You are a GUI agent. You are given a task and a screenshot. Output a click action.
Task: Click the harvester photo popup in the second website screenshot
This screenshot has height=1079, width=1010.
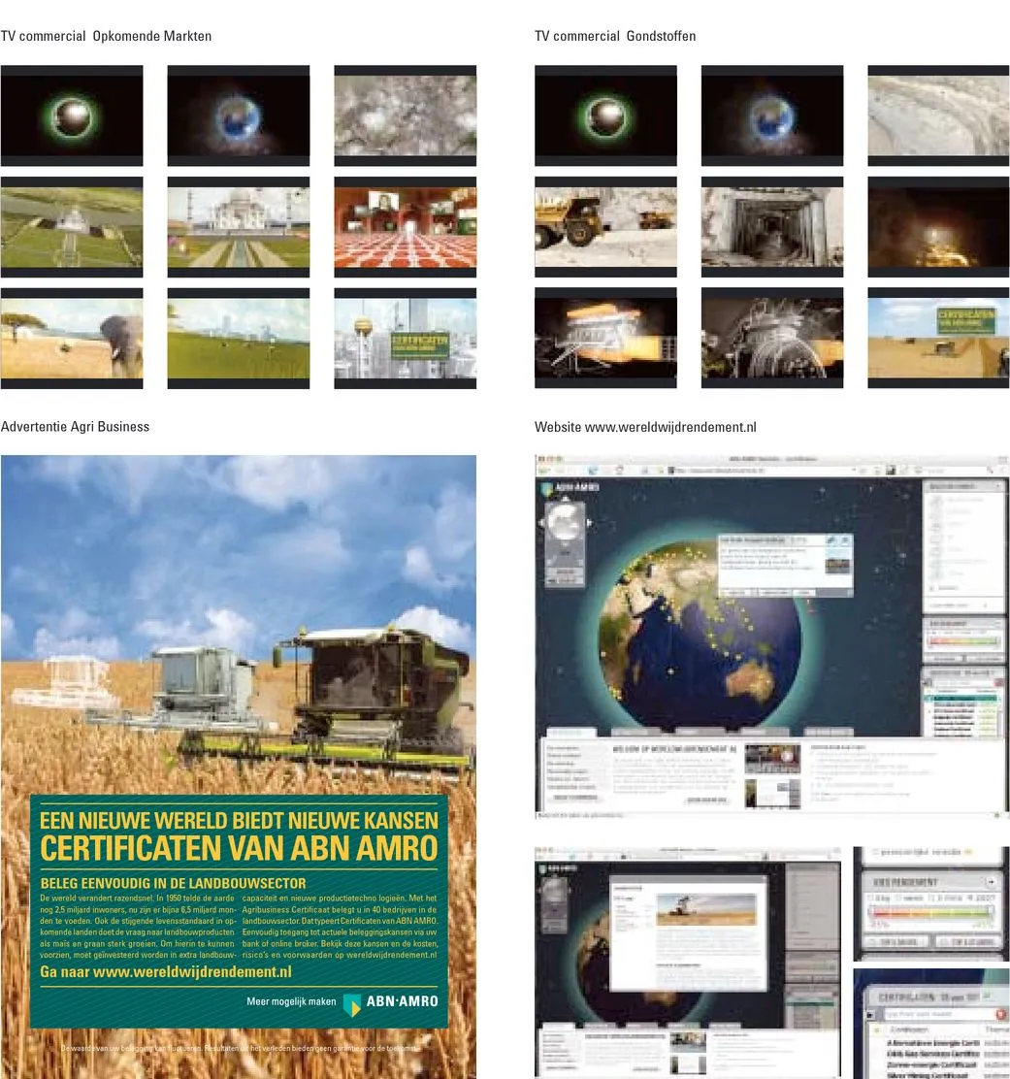pyautogui.click(x=689, y=932)
